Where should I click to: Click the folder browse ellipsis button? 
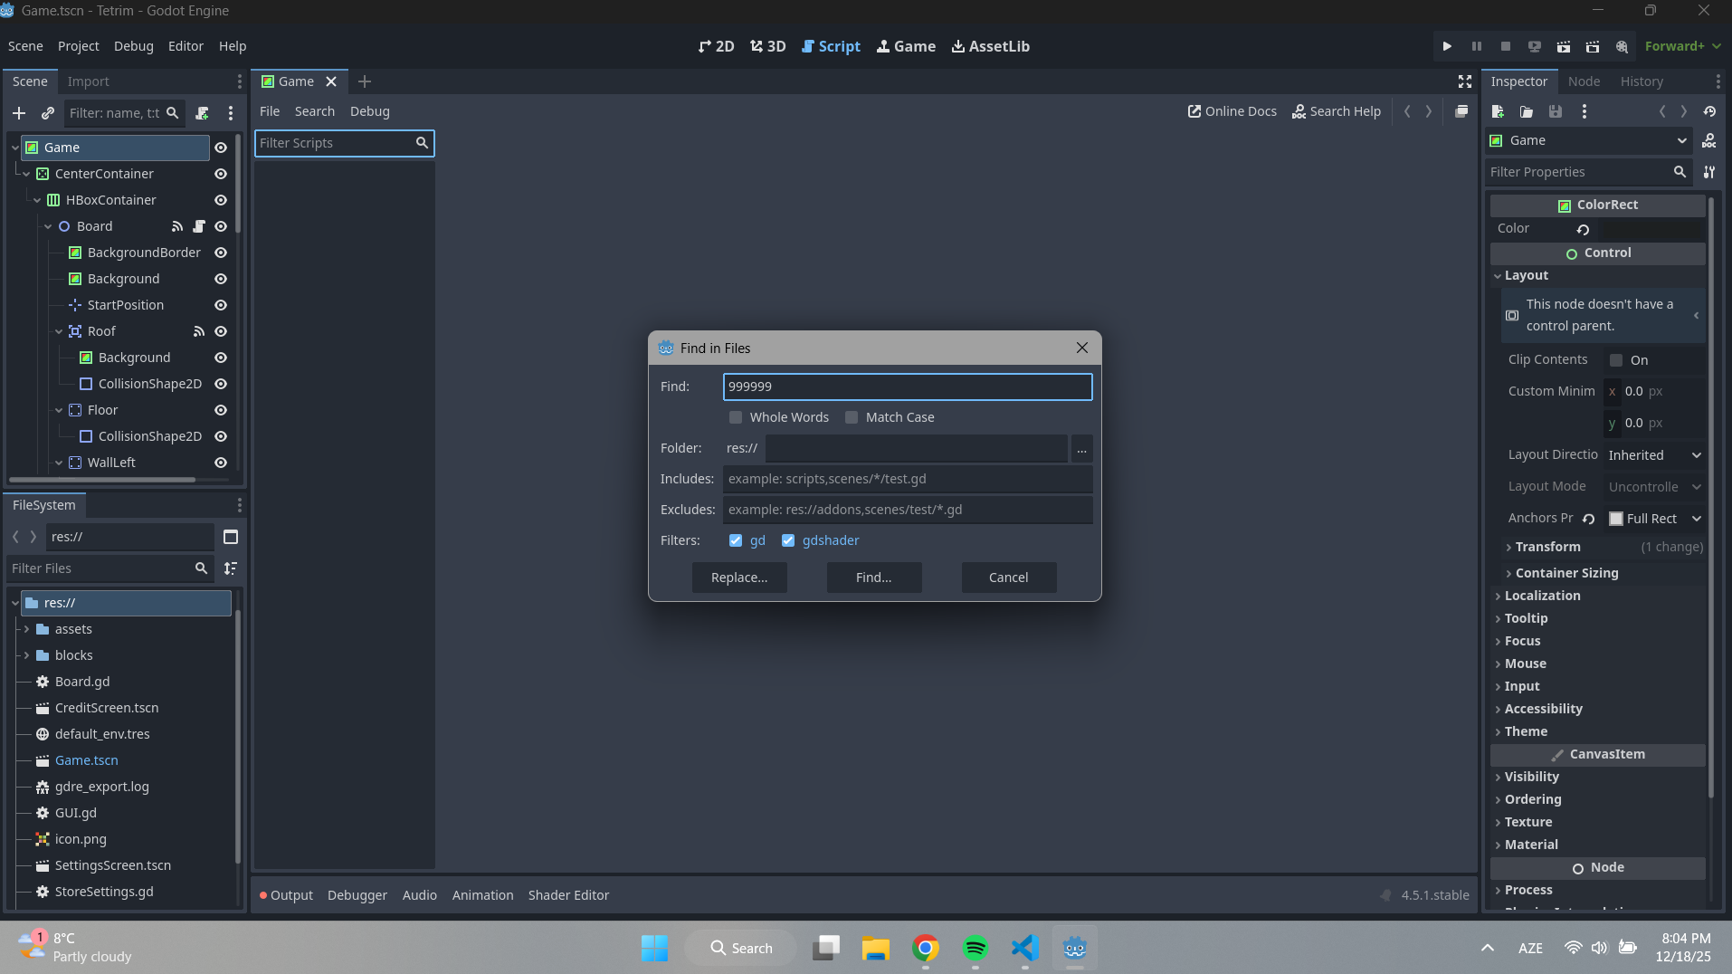[1081, 449]
